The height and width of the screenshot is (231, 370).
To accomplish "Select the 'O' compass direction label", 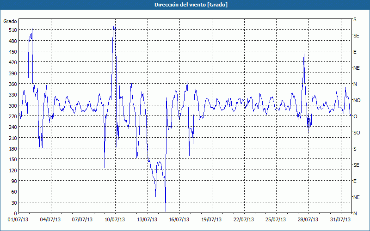I will pyautogui.click(x=355, y=116).
